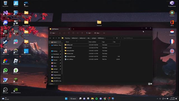Screen dimensions: 179x101
Task: Open the New dropdown in the Explorer toolbar
Action: point(53,33)
